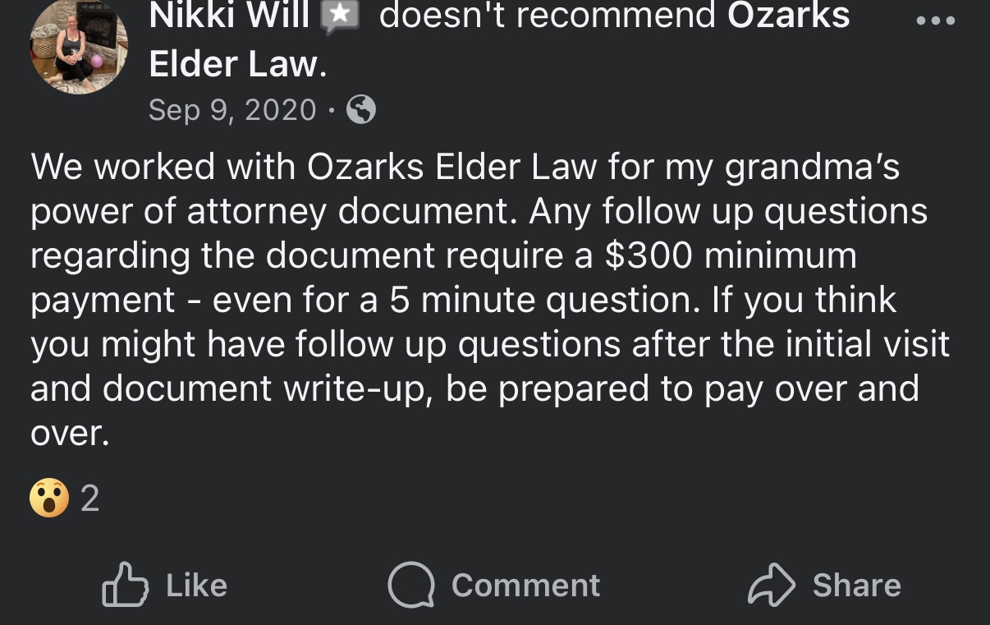Toggle the Like text label

(196, 586)
